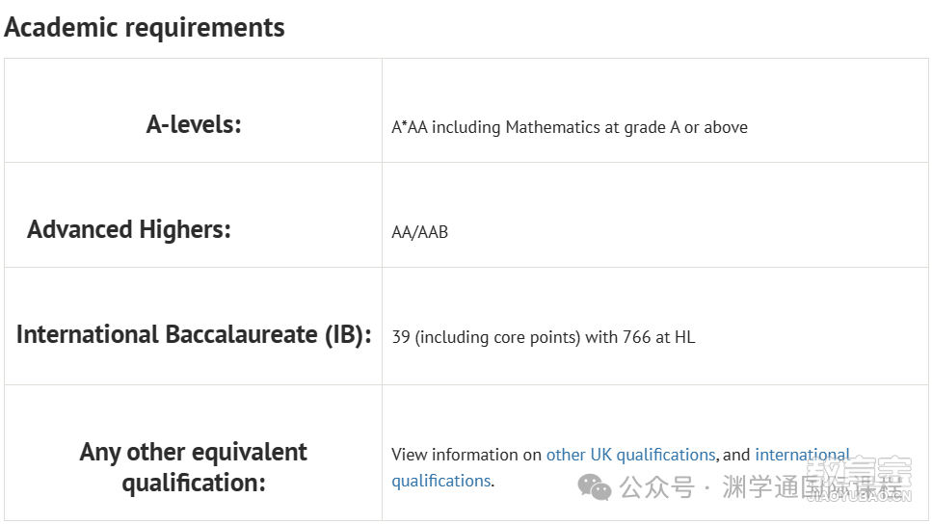932x524 pixels.
Task: Click the 'View information on' text
Action: [466, 455]
